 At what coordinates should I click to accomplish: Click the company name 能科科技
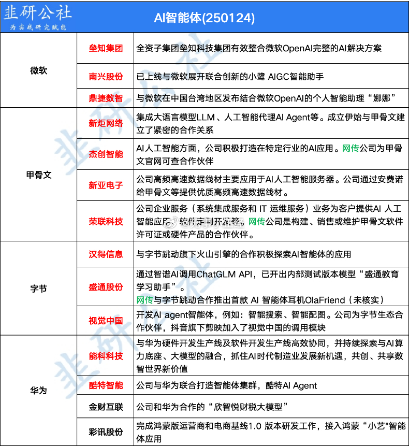pyautogui.click(x=106, y=355)
